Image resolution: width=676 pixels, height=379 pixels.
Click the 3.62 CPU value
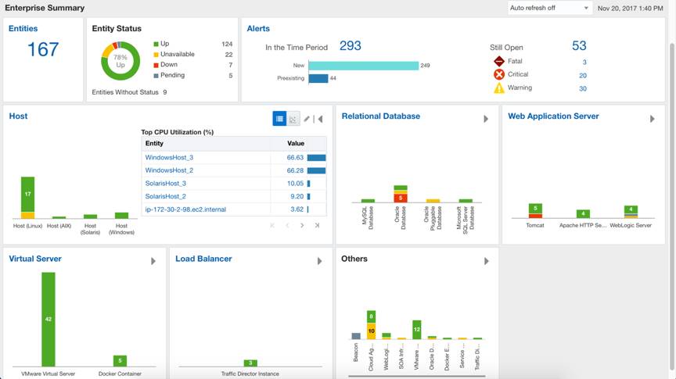[x=297, y=209]
